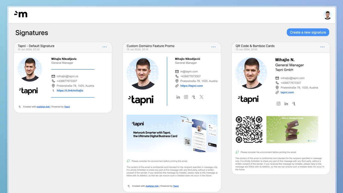343x193 pixels.
Task: Open options menu for QR Code & Bamboo Cards
Action: point(322,47)
